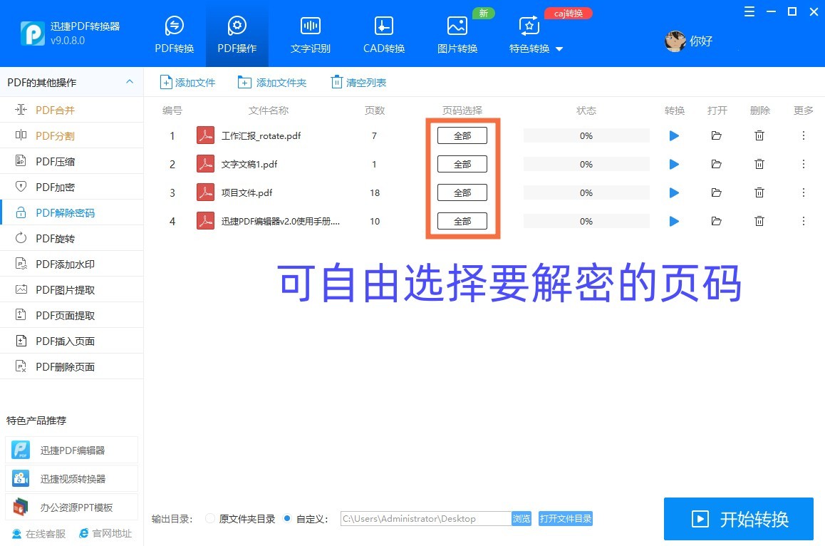Viewport: 825px width, 546px height.
Task: Open 迅捷视频转换器 product recommendation
Action: tap(71, 478)
